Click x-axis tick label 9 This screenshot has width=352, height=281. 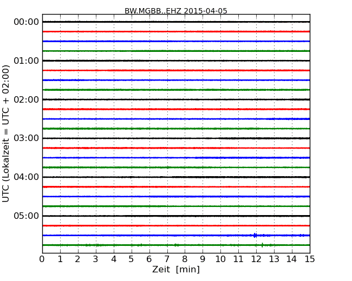tap(203, 259)
